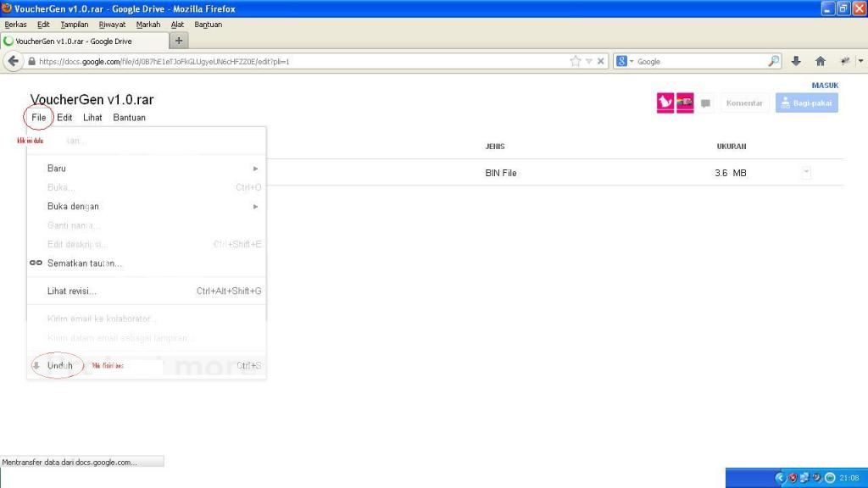868x488 pixels.
Task: Click the Bagi-pakai share button
Action: click(x=806, y=103)
